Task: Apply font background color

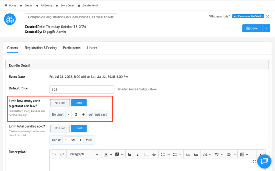Action: [x=117, y=154]
